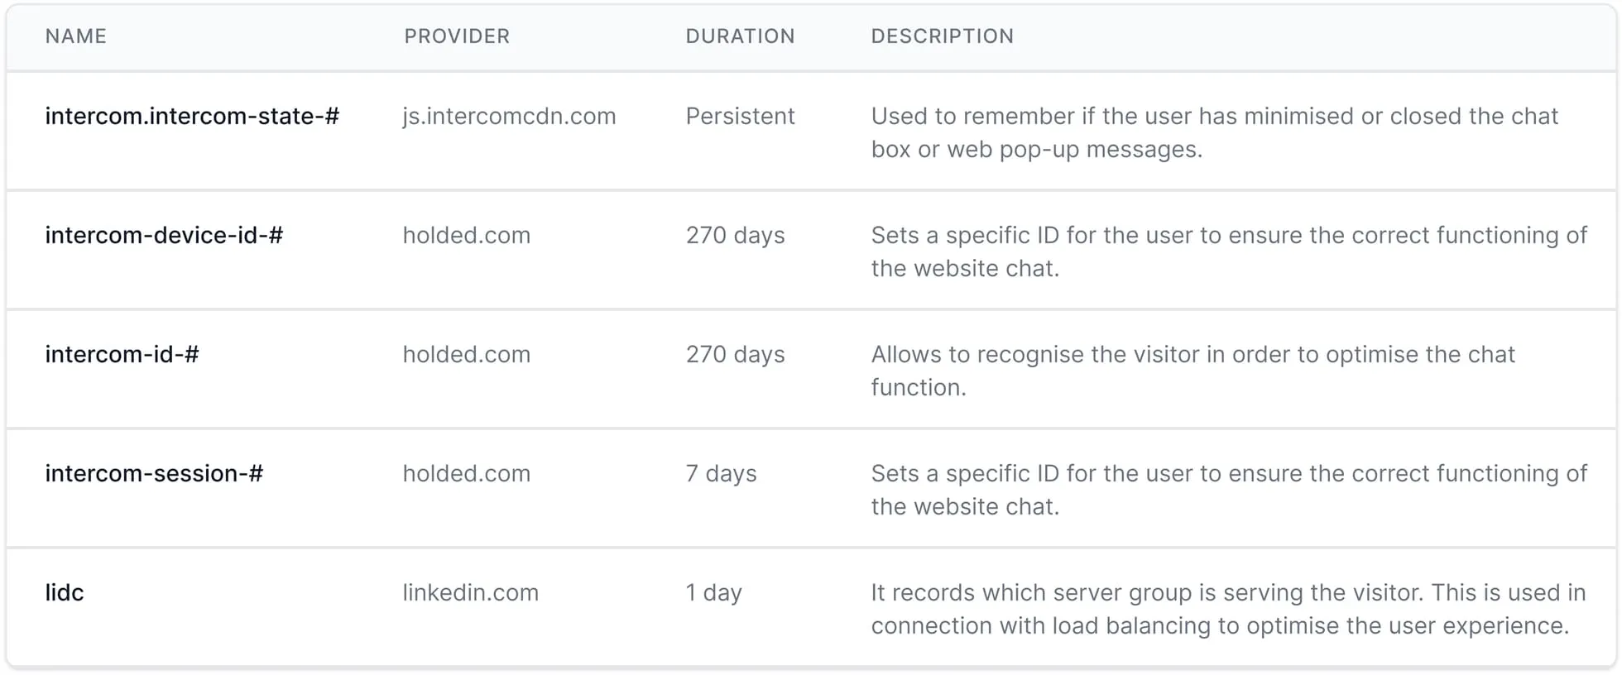This screenshot has height=675, width=1622.
Task: Click holded.com provider in intercom-session row
Action: [x=466, y=473]
